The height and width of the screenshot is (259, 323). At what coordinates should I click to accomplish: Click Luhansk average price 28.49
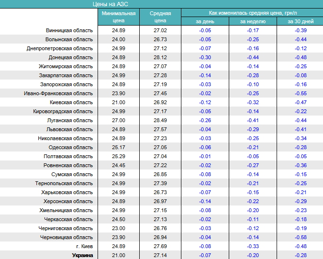(x=160, y=120)
